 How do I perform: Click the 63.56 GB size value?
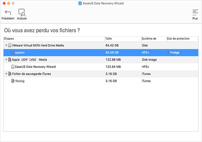[x=112, y=52]
